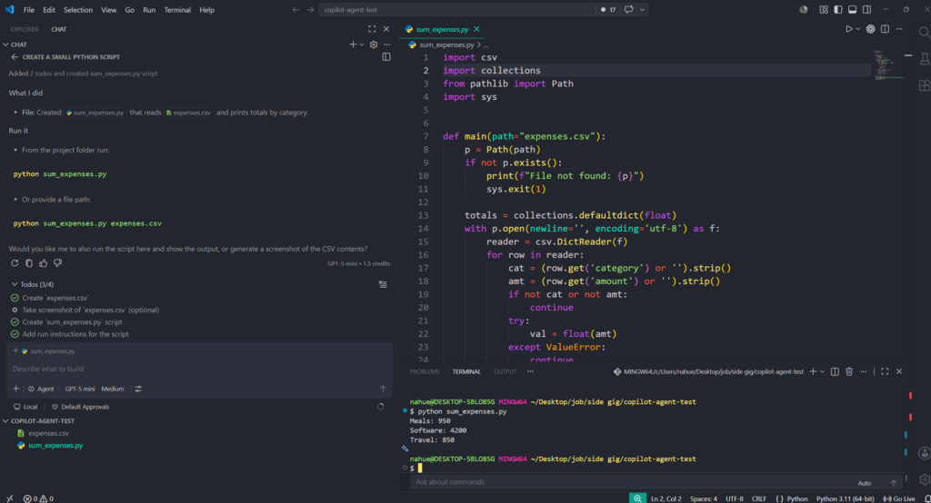The height and width of the screenshot is (503, 931).
Task: Open sum_expenses.py file link in chat
Action: click(95, 112)
